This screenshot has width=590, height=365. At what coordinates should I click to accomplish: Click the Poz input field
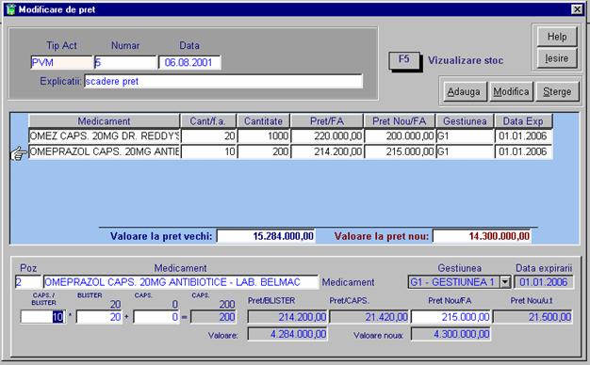tap(28, 282)
